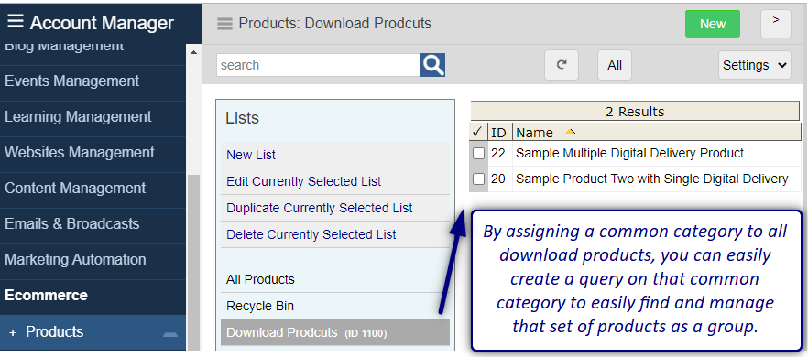Open Marketing Automation in sidebar
808x357 pixels.
point(75,259)
